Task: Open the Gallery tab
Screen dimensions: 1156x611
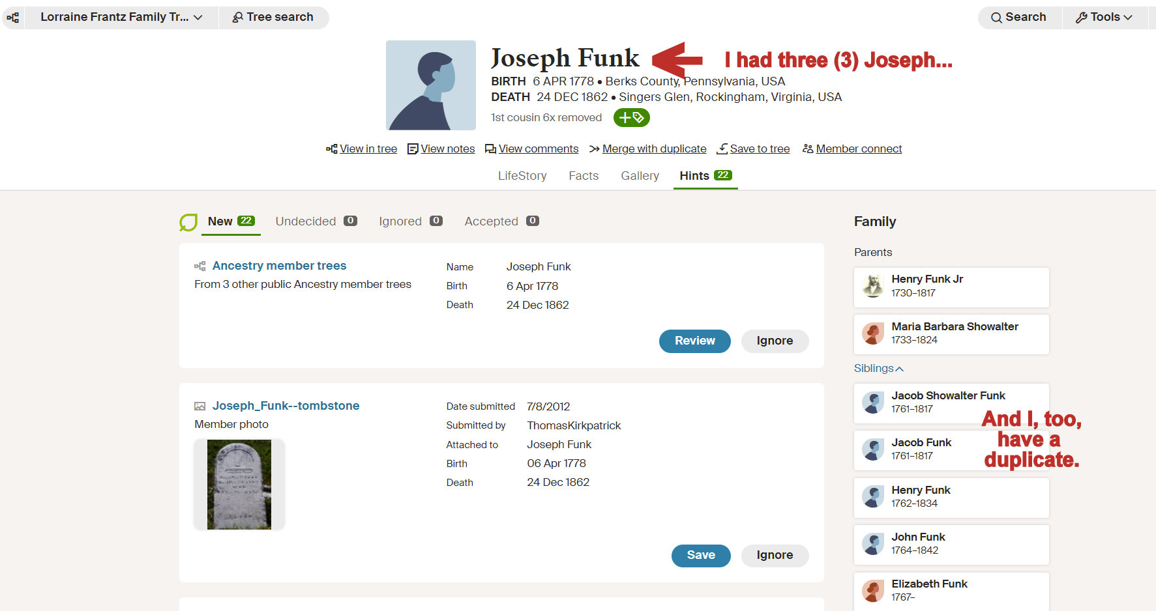Action: coord(640,176)
